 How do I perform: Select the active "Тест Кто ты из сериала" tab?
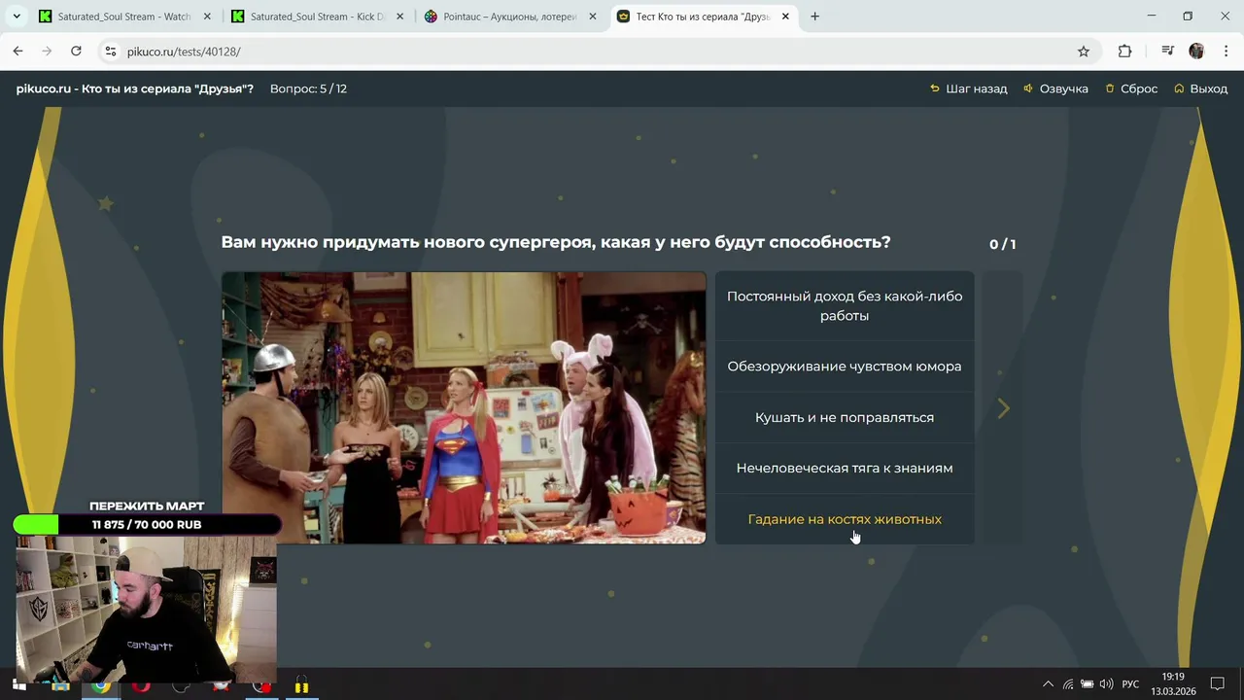703,17
